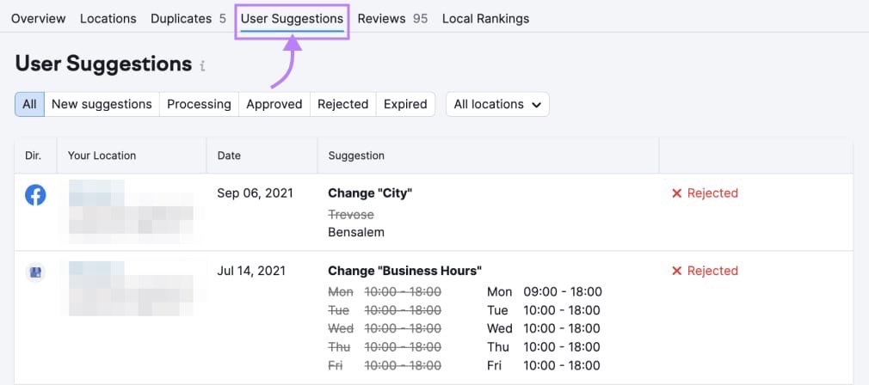The image size is (869, 385).
Task: Switch to the Overview tab
Action: pos(38,18)
